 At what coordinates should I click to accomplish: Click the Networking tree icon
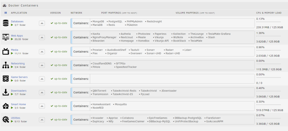tap(6, 65)
